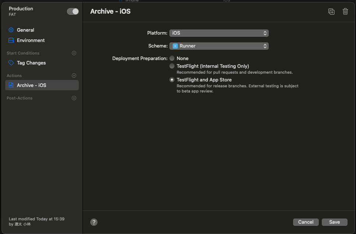Add a new Start Condition
This screenshot has height=234, width=356.
pyautogui.click(x=74, y=53)
